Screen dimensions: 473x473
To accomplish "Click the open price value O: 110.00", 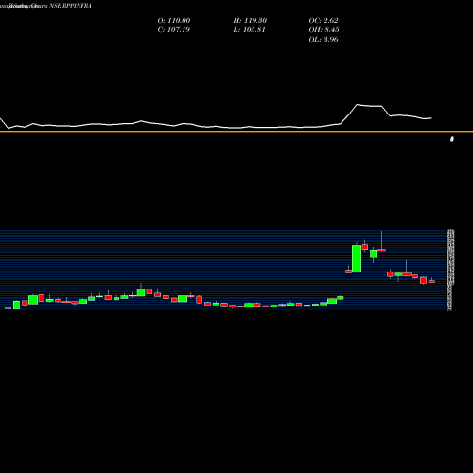I will tap(174, 21).
